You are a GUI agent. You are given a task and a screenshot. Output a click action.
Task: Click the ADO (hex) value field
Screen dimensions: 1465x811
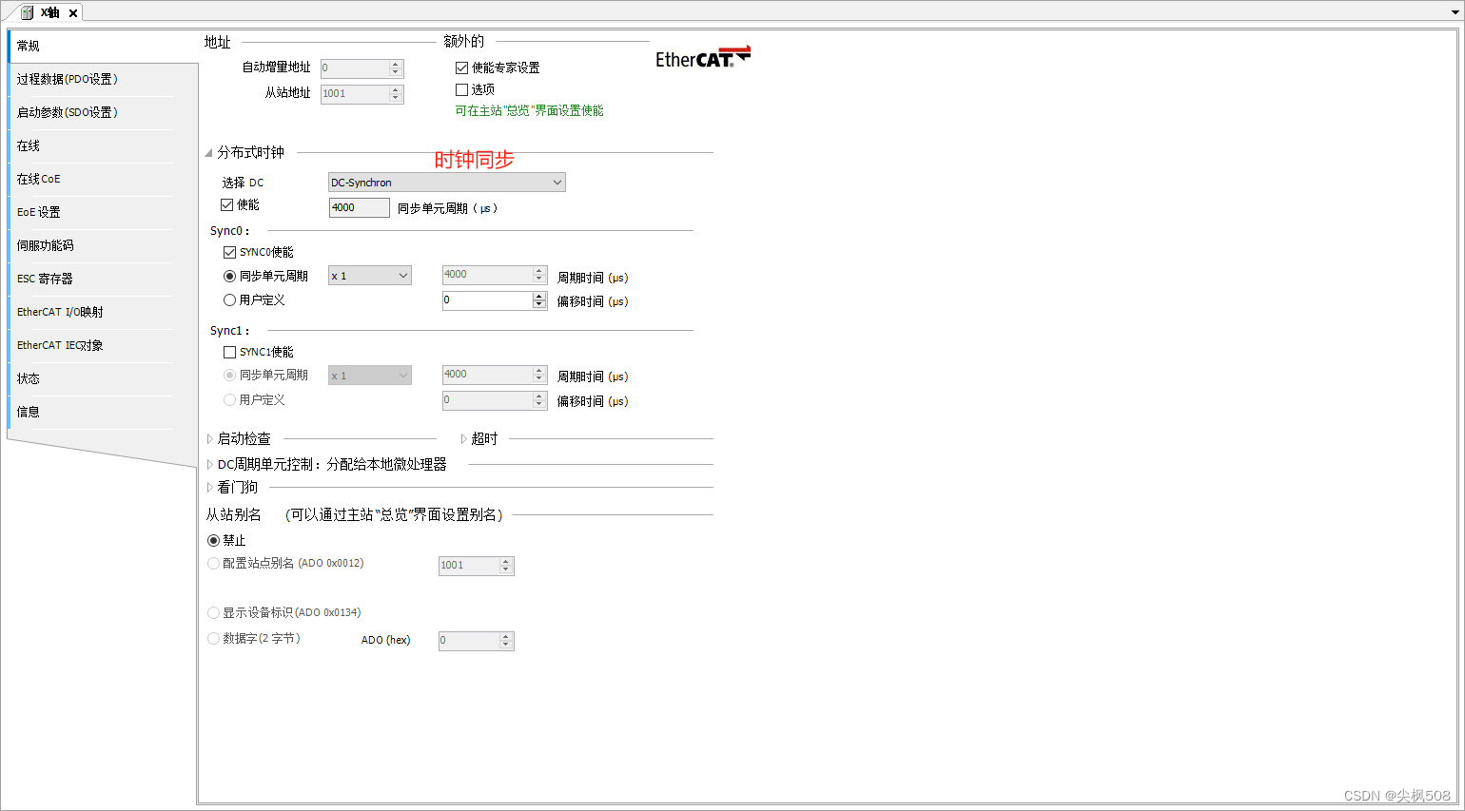coord(469,641)
